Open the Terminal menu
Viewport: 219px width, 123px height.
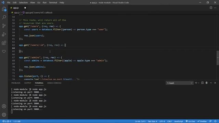click(53, 2)
